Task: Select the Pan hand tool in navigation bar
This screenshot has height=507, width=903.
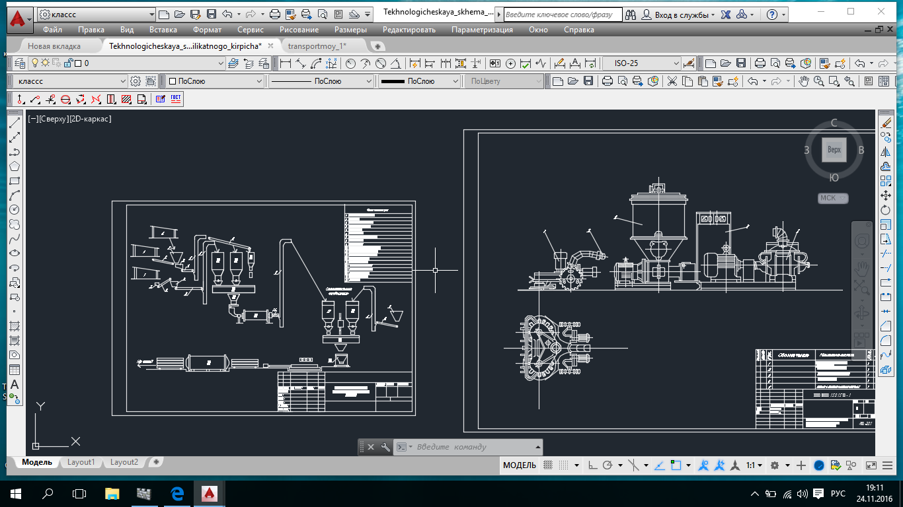Action: coord(862,267)
